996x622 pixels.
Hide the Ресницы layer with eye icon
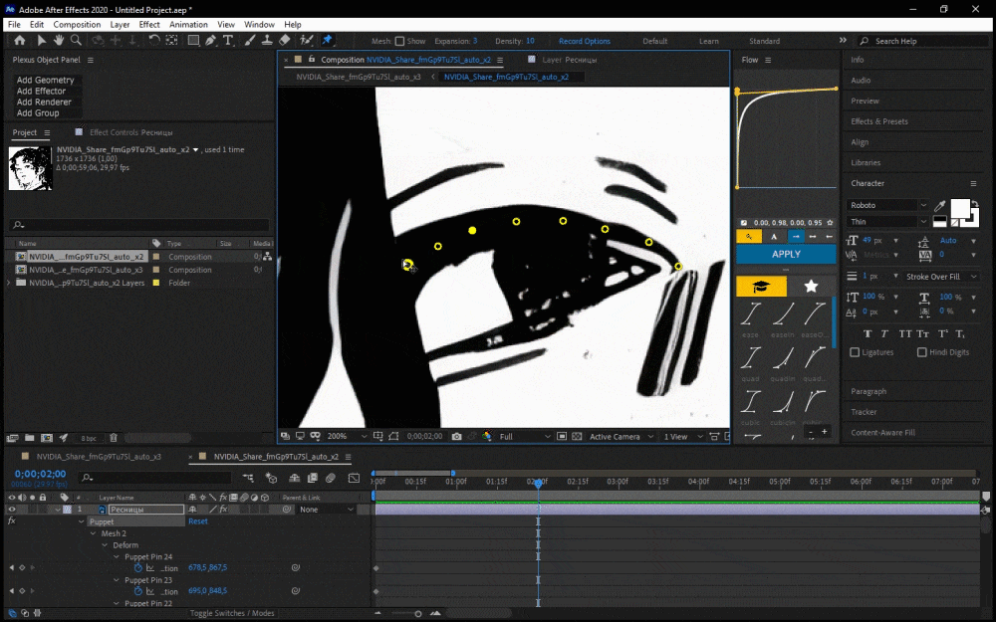pyautogui.click(x=11, y=509)
